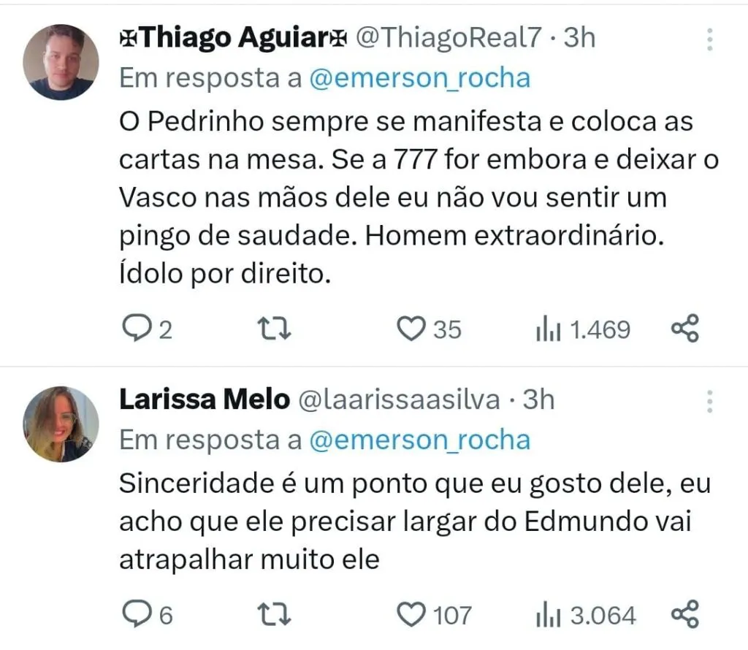Reply to Thiago Aguiar's tweet

(134, 329)
